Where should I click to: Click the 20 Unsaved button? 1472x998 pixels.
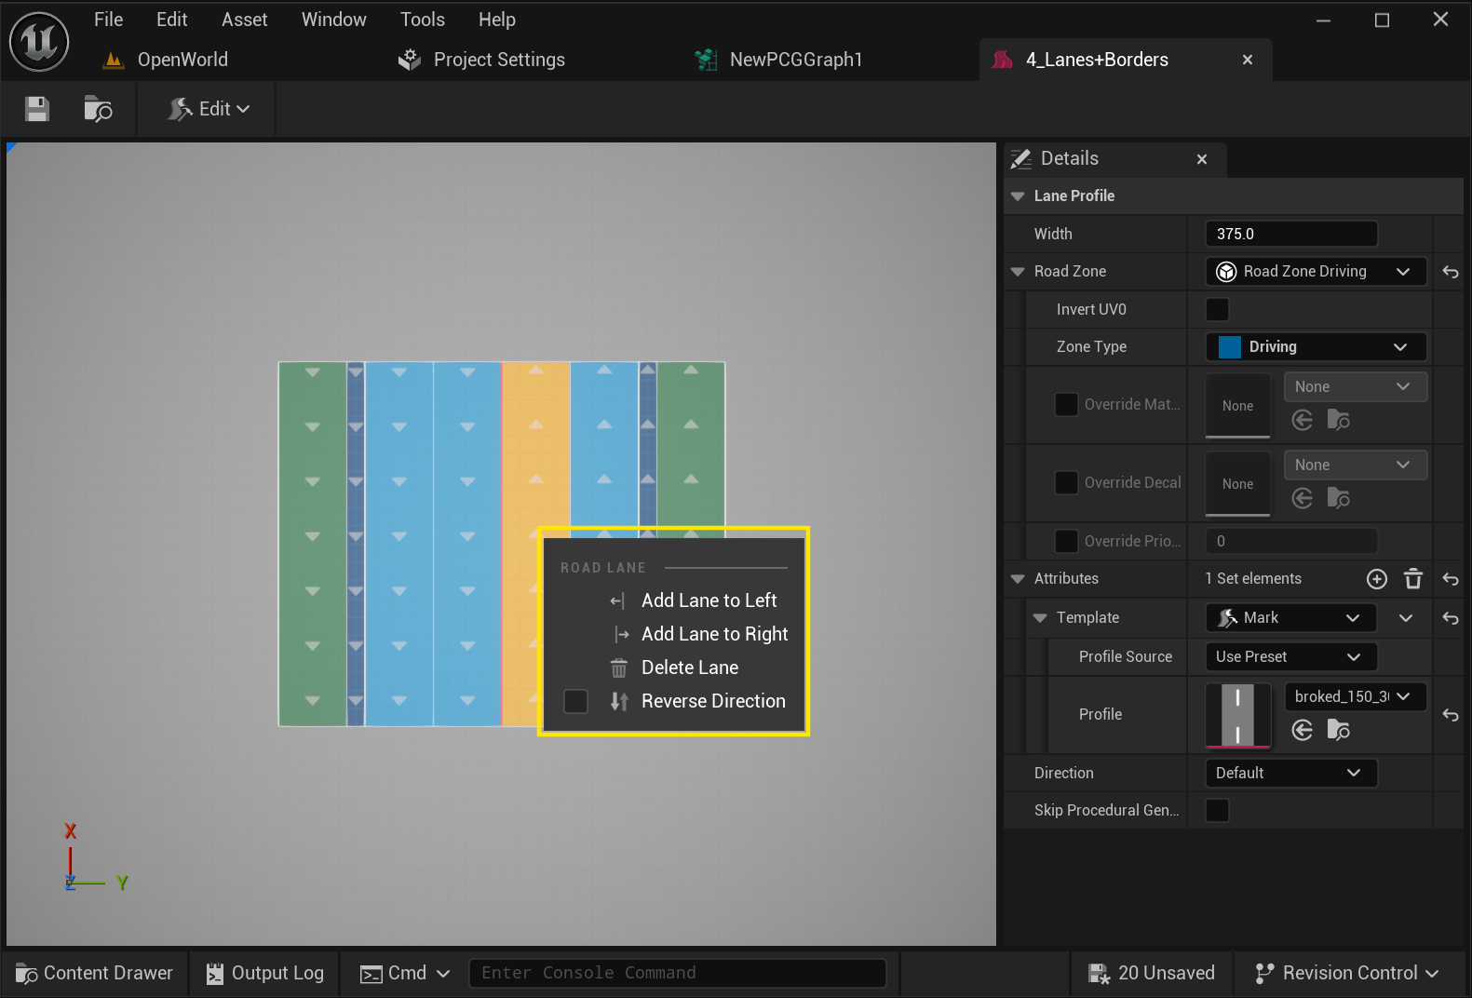[x=1152, y=973]
